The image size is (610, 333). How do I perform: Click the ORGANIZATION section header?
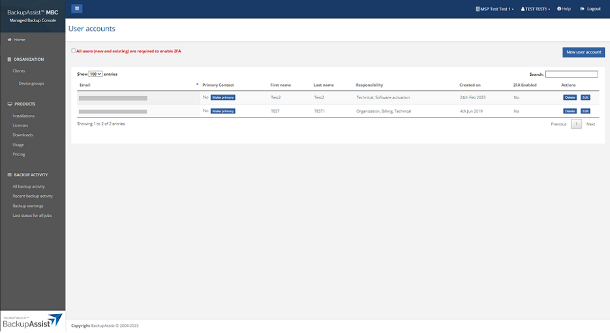[x=25, y=59]
